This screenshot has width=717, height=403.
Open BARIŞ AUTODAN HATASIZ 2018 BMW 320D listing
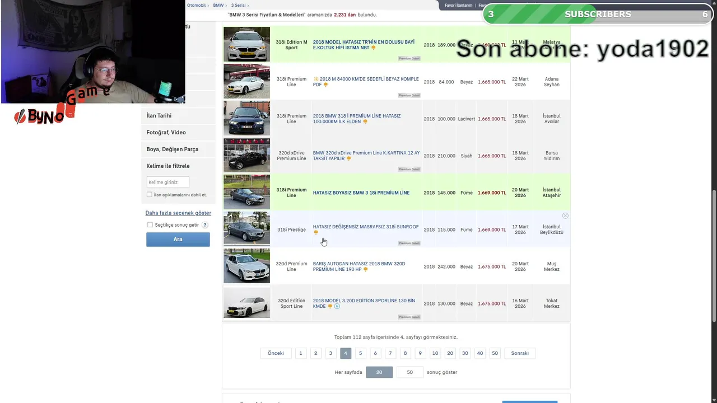click(359, 266)
